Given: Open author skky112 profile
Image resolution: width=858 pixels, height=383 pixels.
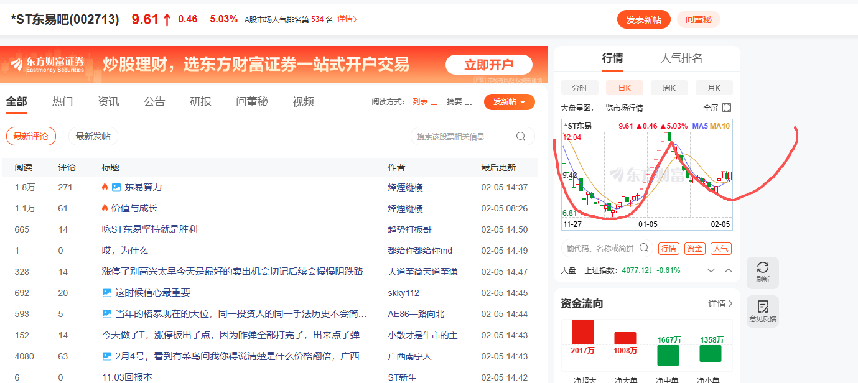Looking at the screenshot, I should coord(404,293).
